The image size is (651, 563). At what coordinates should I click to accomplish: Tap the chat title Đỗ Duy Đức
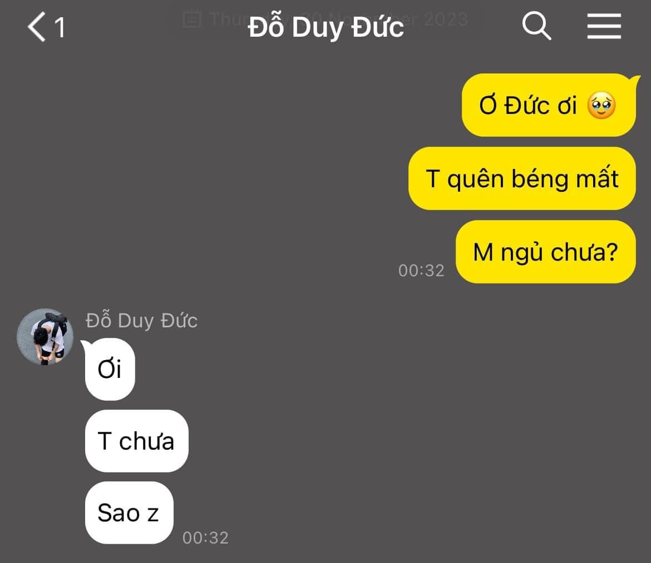pyautogui.click(x=325, y=27)
